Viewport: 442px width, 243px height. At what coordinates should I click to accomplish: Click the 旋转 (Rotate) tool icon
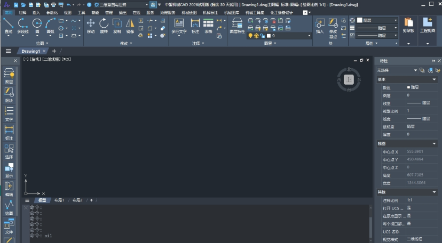point(104,25)
